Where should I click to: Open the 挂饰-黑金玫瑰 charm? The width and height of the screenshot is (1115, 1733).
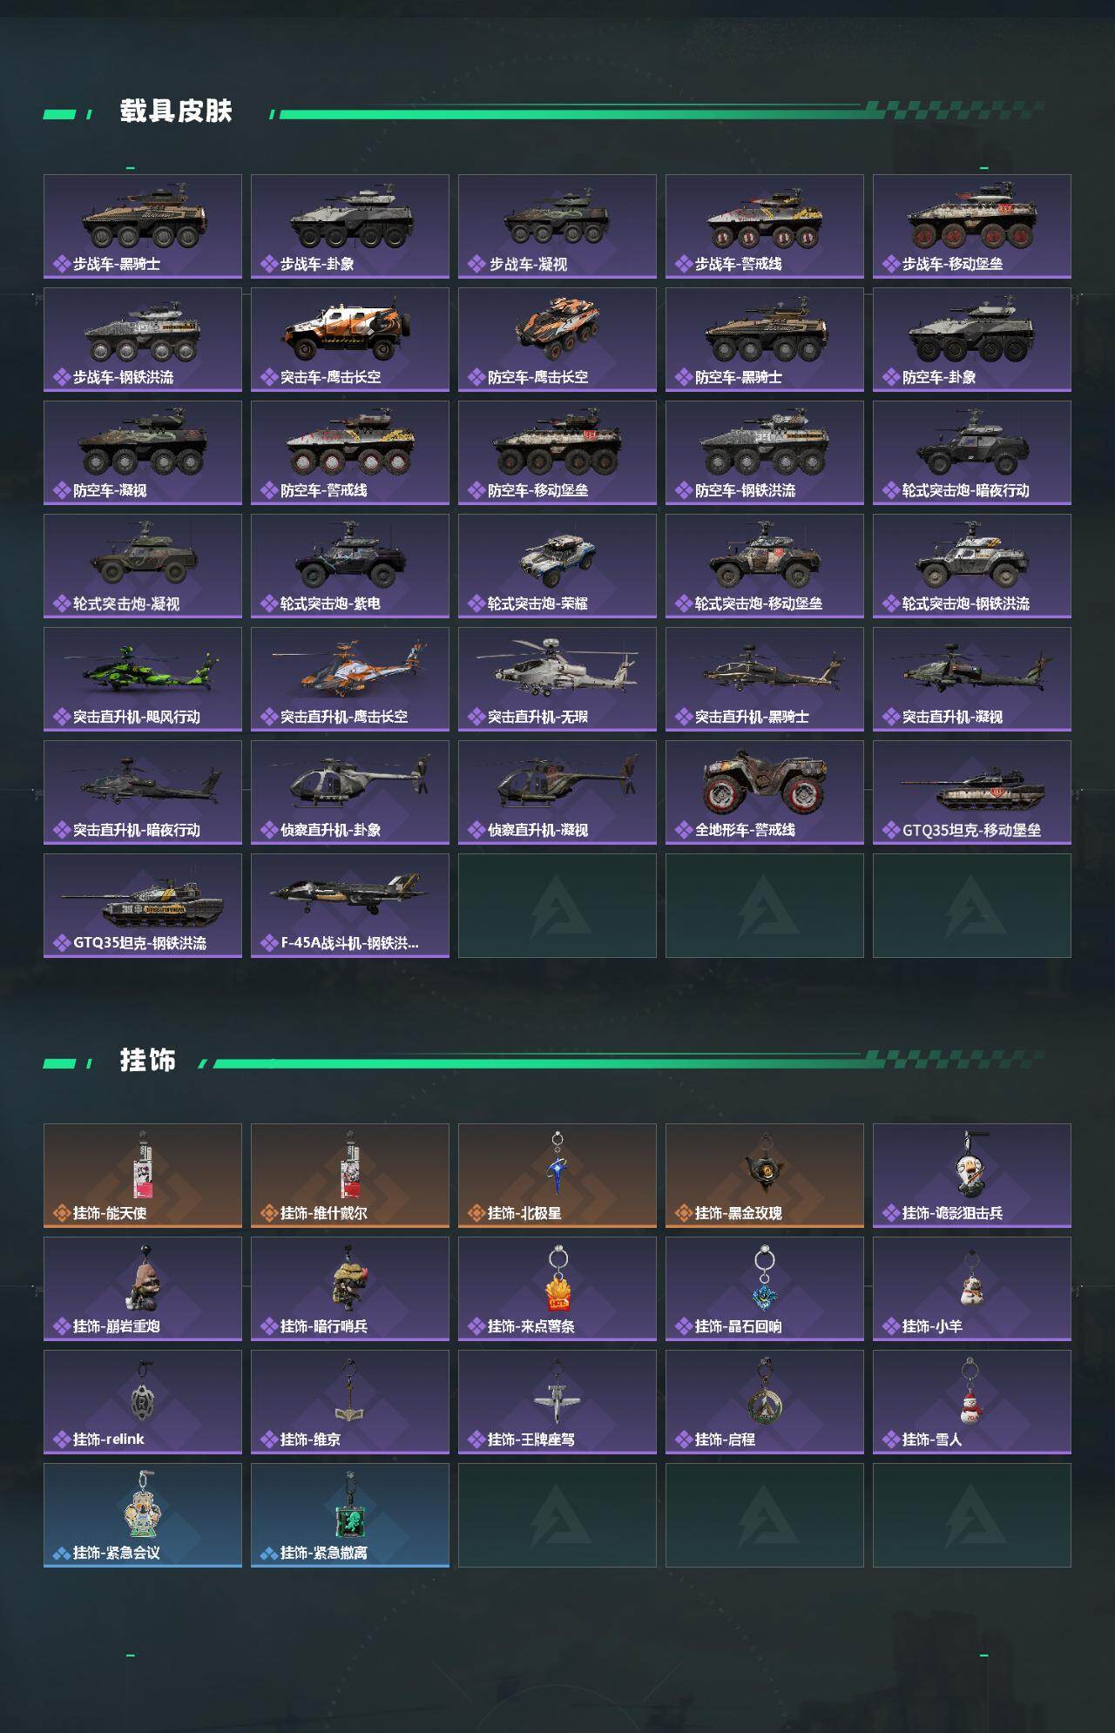coord(765,1176)
